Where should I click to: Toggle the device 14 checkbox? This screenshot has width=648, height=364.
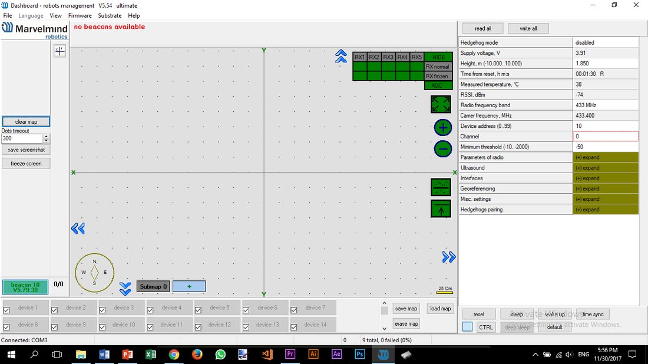(294, 327)
